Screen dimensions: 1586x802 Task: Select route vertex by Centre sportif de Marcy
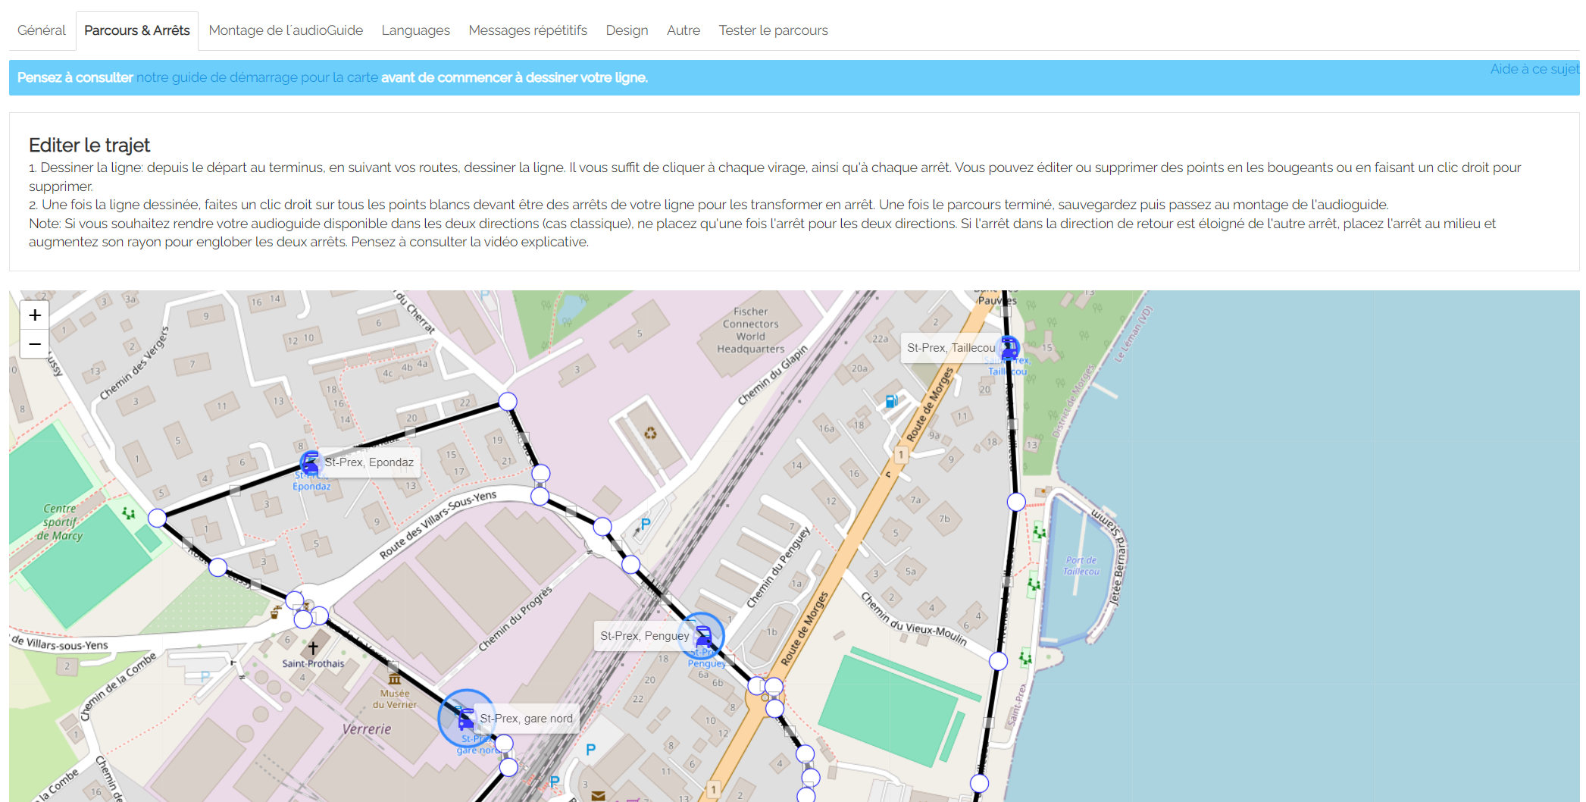(157, 518)
